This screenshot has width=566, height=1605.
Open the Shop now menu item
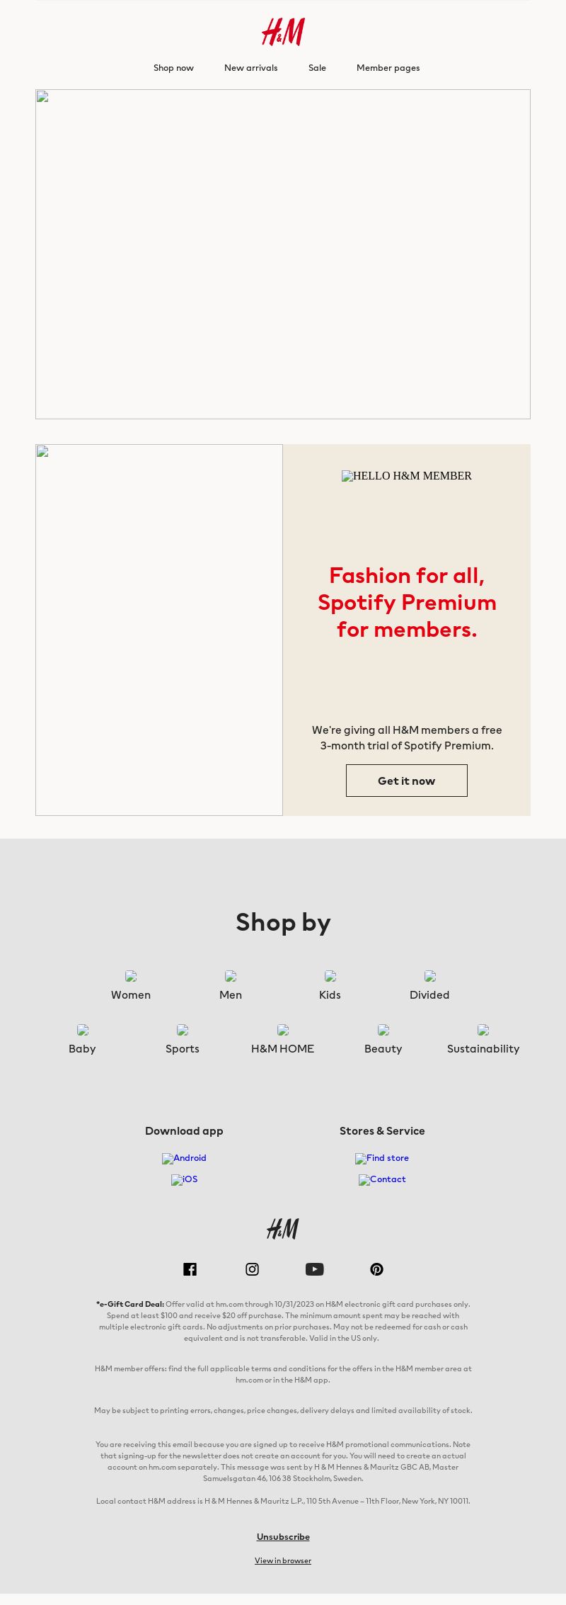tap(173, 68)
